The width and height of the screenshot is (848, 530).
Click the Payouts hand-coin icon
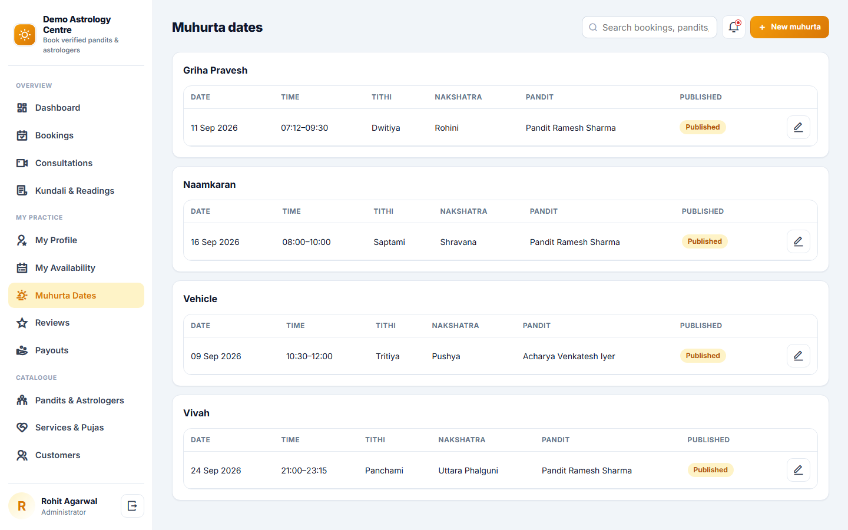[x=22, y=350]
